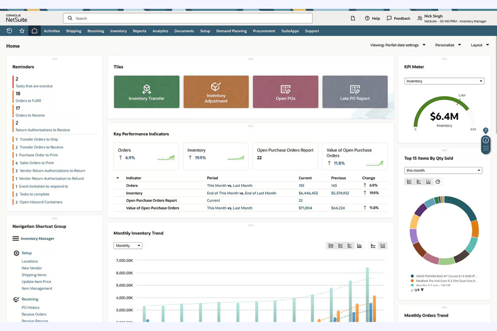497x331 pixels.
Task: Open the page history icon in the navbar
Action: click(x=9, y=31)
